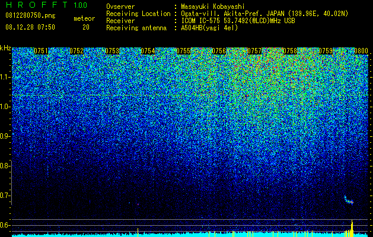Click the 0758 time marker
This screenshot has height=237, width=373.
pos(290,51)
